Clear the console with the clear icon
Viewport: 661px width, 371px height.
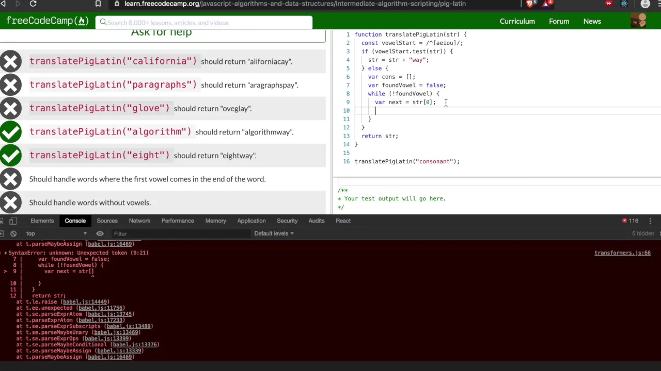pyautogui.click(x=13, y=233)
